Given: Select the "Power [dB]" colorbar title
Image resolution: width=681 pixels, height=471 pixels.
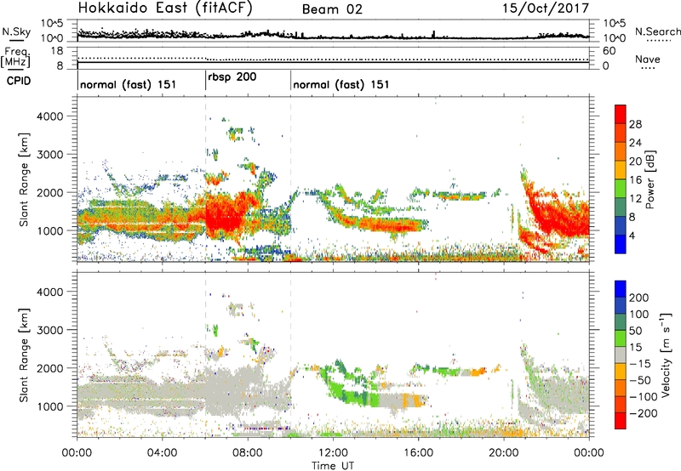Looking at the screenshot, I should click(650, 179).
